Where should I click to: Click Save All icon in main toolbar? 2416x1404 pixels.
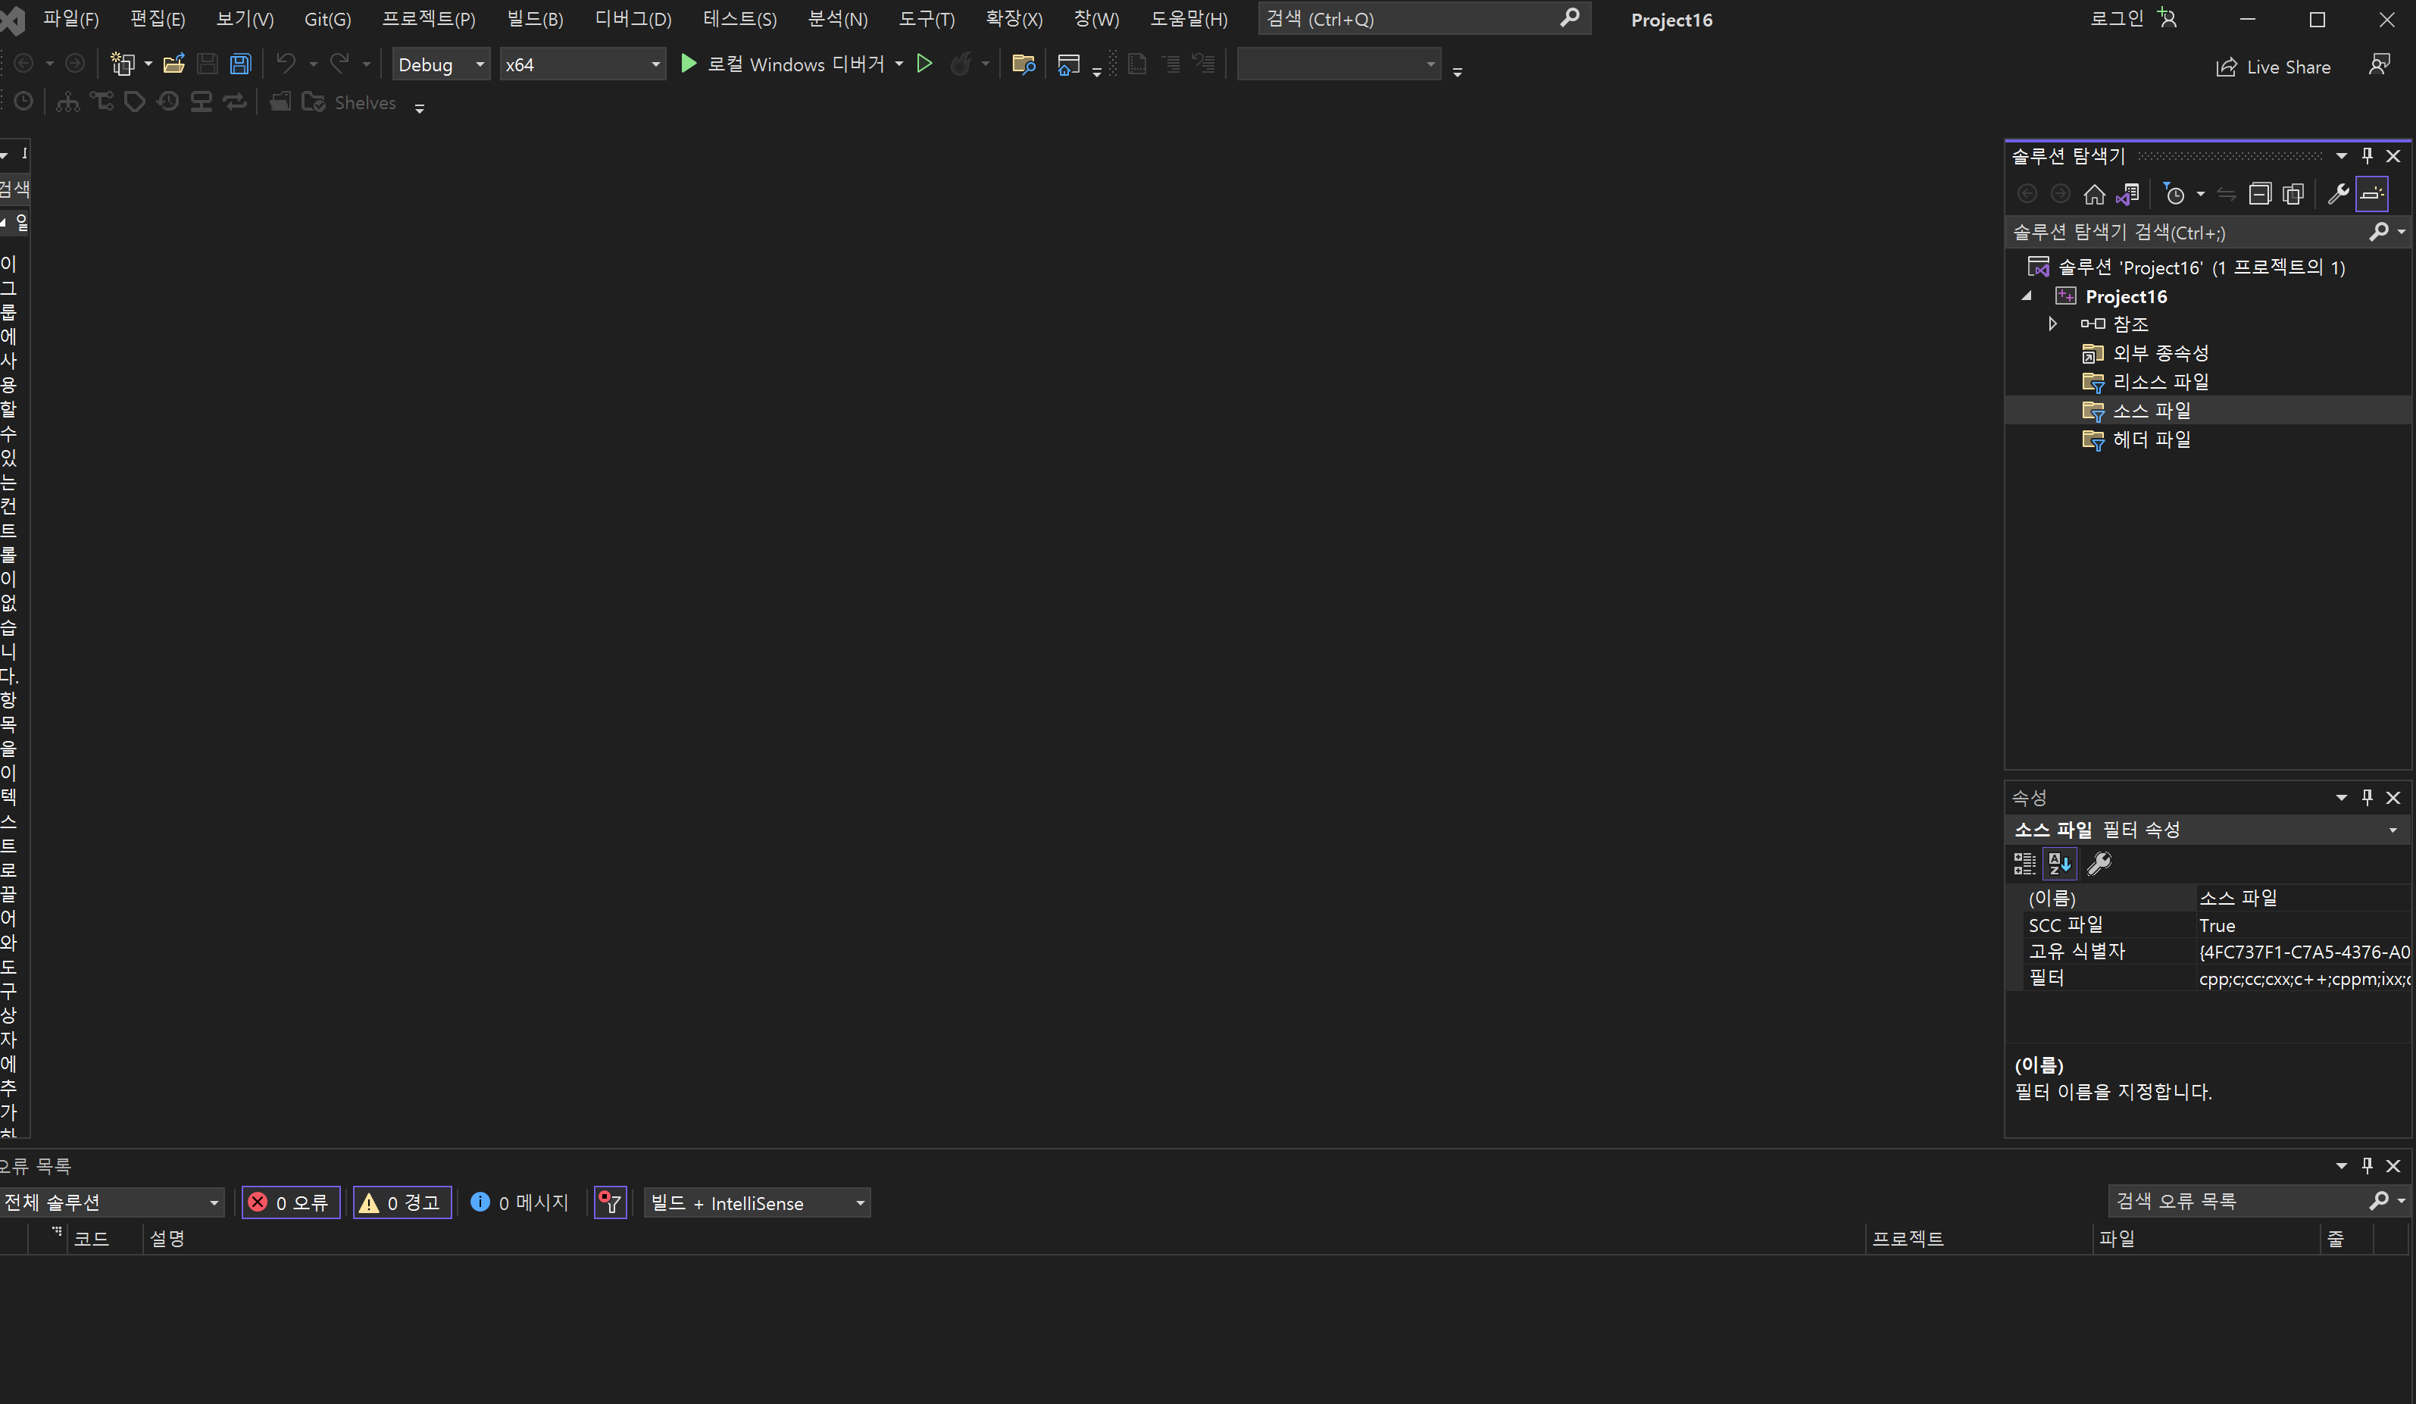(239, 64)
